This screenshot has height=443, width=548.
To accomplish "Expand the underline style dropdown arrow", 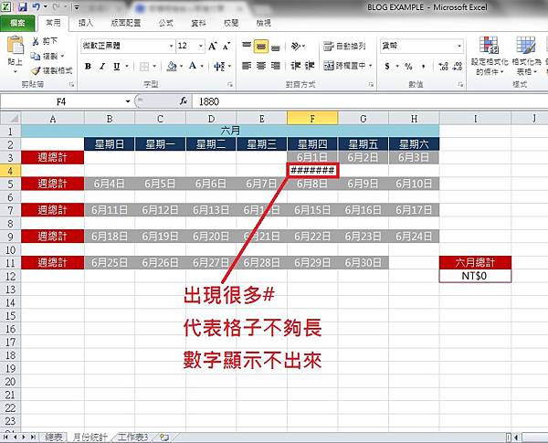I will [x=127, y=66].
